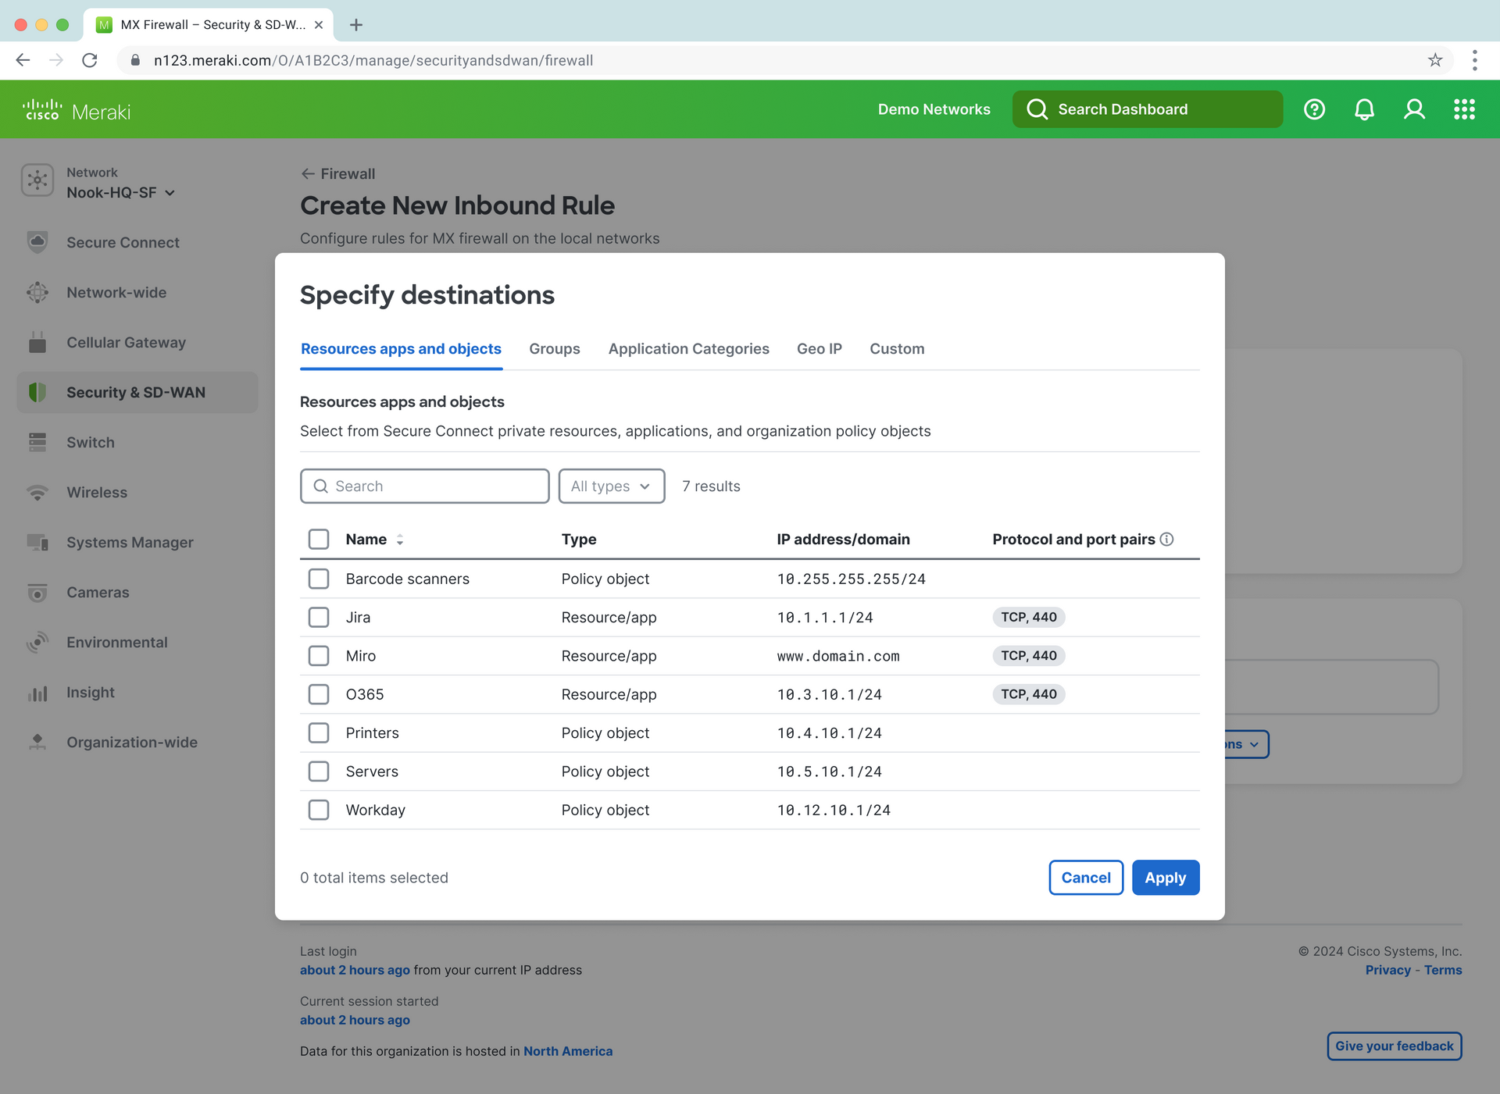Focus the resources Search field
1500x1094 pixels.
(x=425, y=486)
